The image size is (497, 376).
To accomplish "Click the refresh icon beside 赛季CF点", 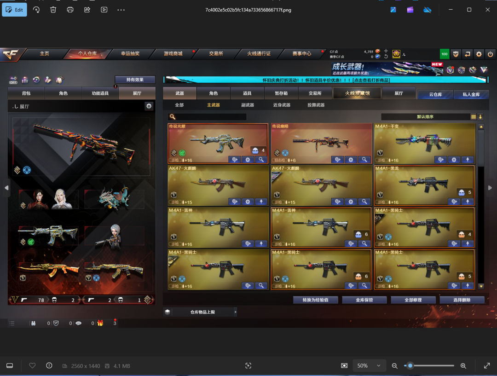I will click(x=386, y=57).
